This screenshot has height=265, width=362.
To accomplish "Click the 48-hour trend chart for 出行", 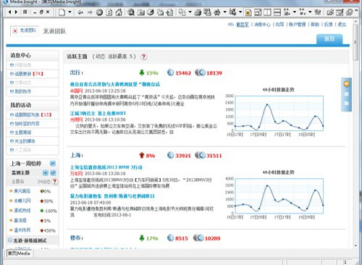I will click(279, 113).
